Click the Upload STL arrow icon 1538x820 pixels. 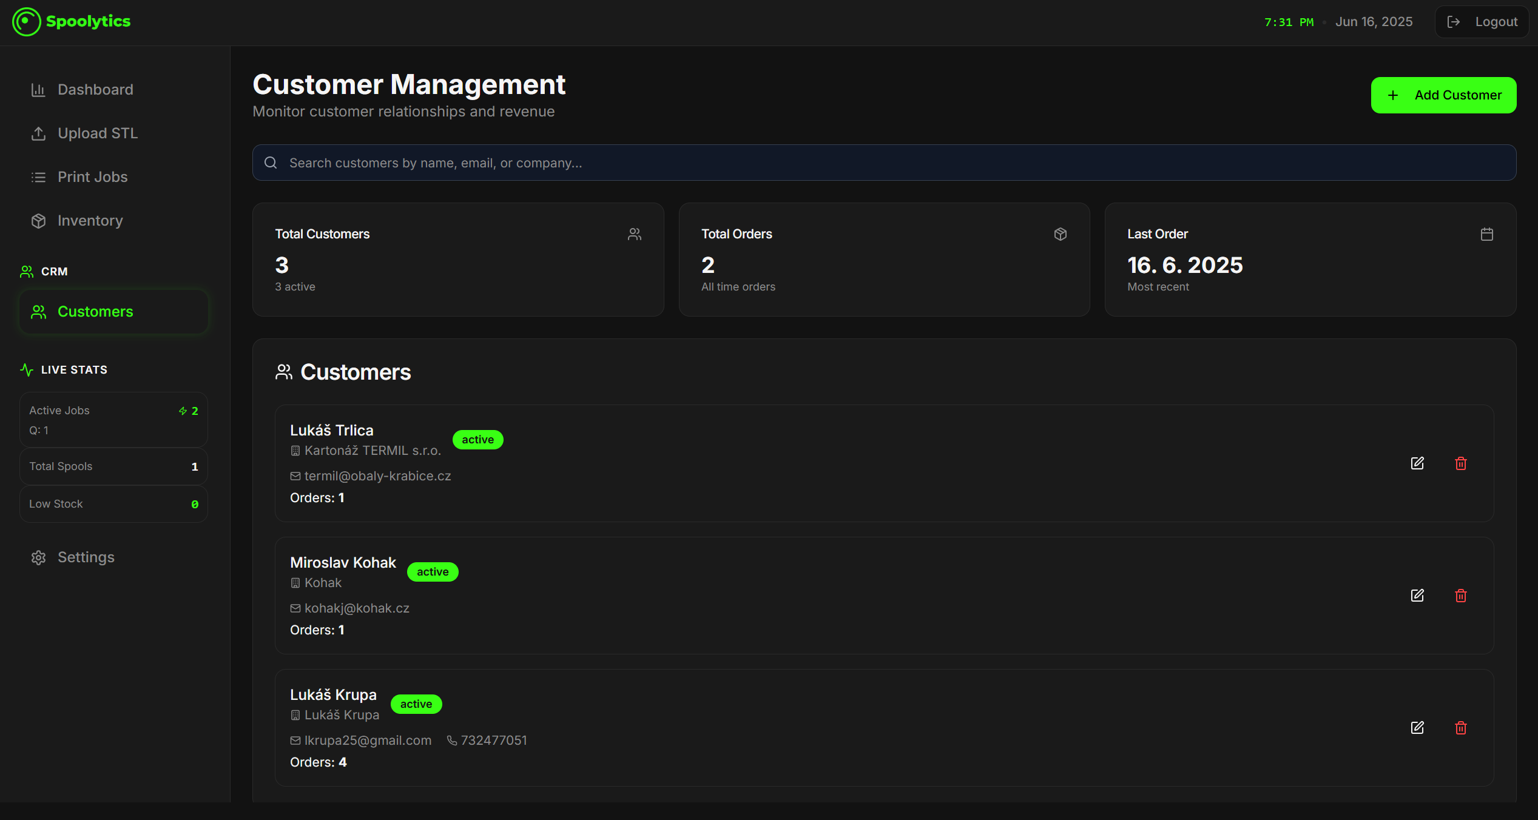[x=38, y=133]
